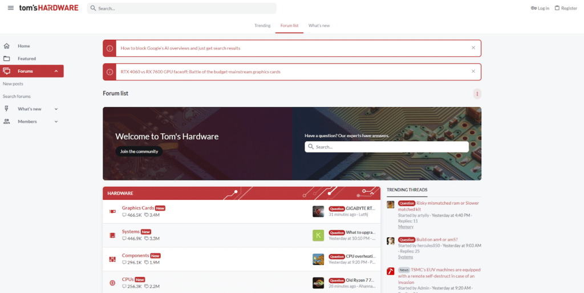The image size is (584, 293).
Task: Click the info icon on RTX 4060 notice
Action: 109,72
